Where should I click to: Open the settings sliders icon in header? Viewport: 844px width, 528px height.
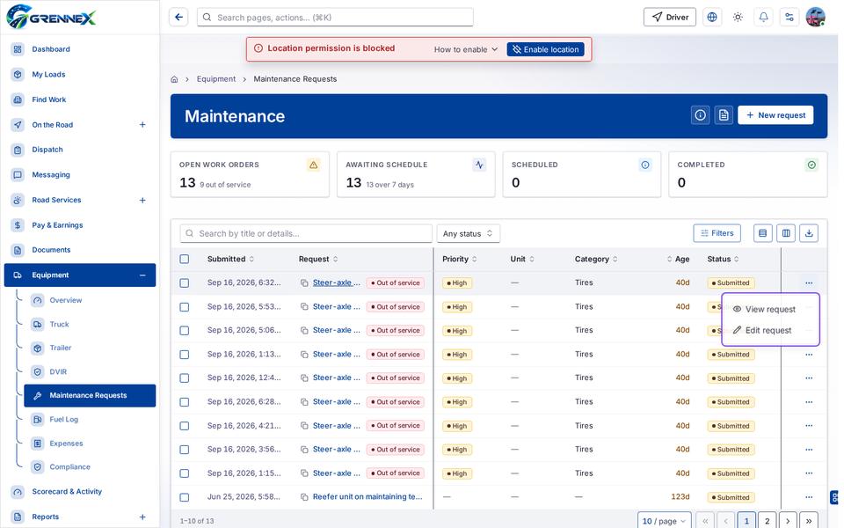(789, 18)
